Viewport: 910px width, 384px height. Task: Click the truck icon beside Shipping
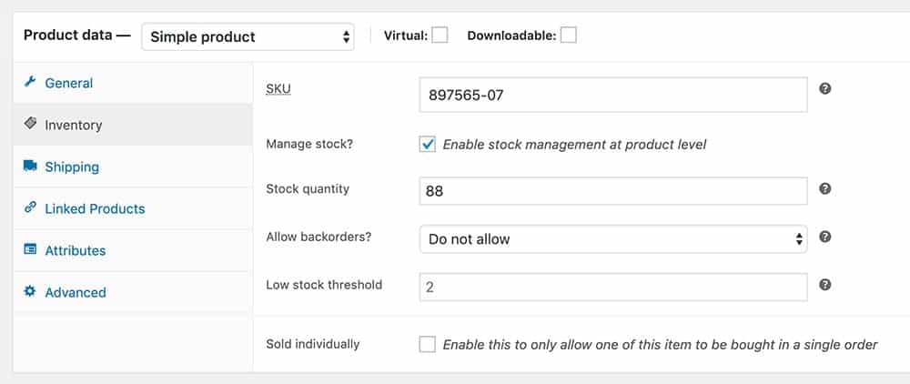pyautogui.click(x=30, y=166)
